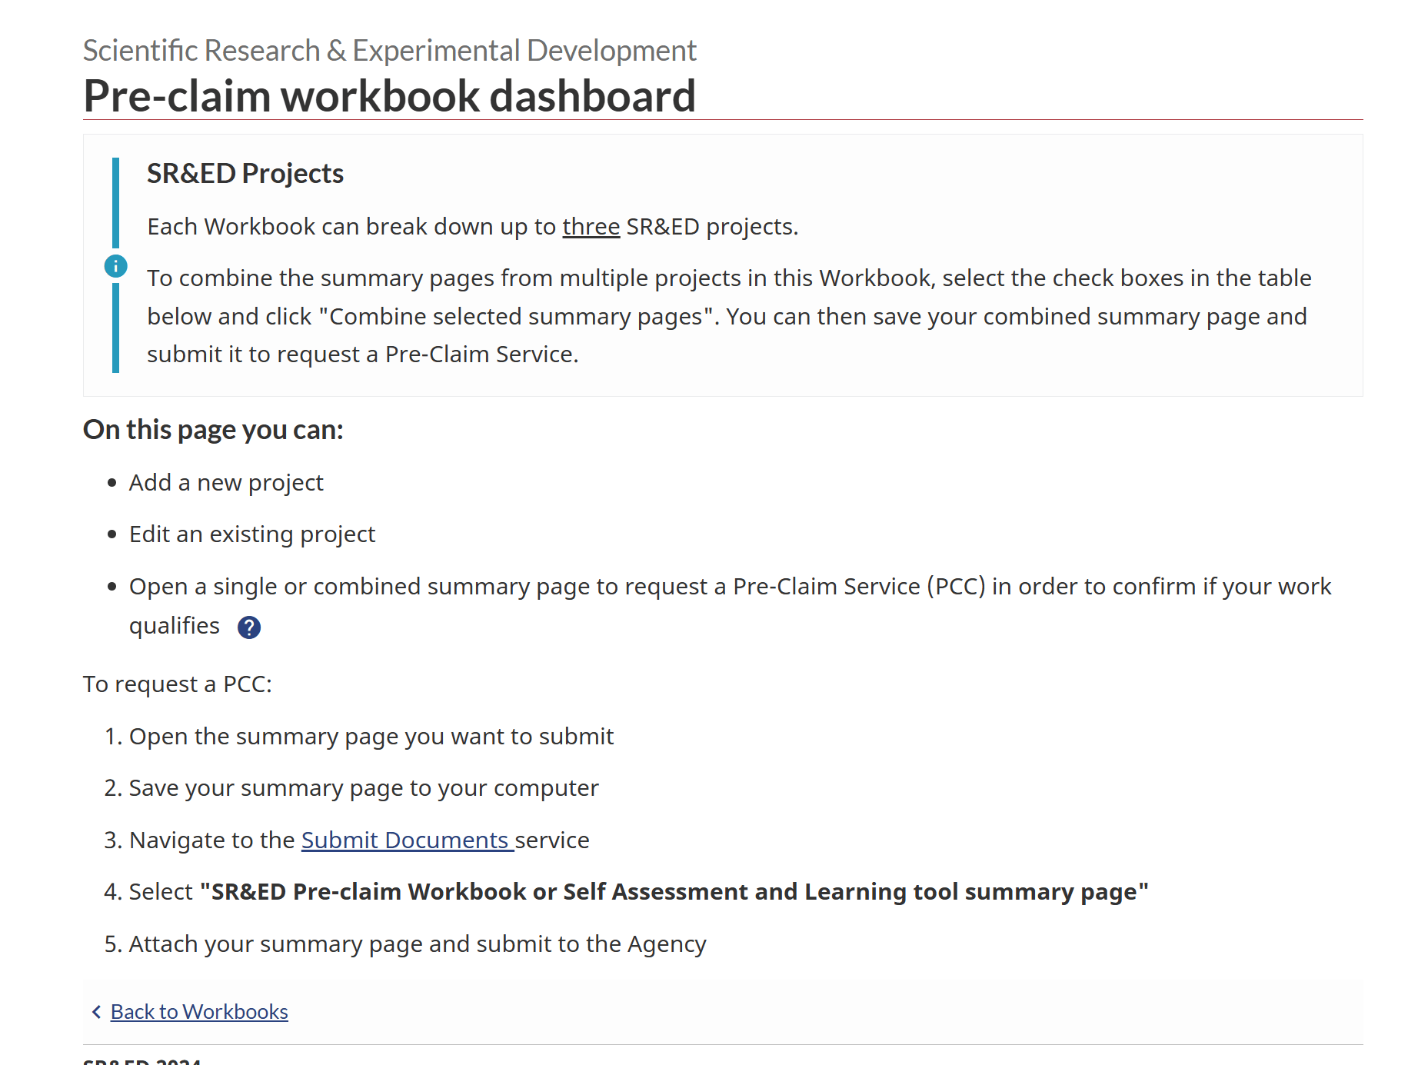This screenshot has width=1408, height=1065.
Task: Click step 'Save your summary page to your computer'
Action: tap(364, 788)
